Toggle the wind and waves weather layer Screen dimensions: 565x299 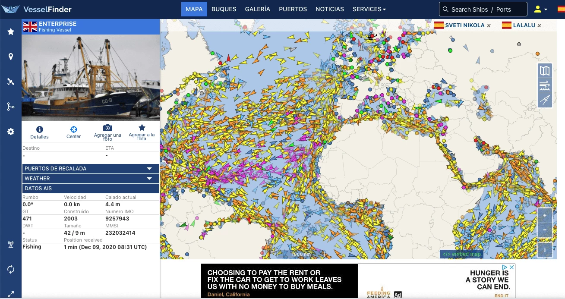(545, 85)
